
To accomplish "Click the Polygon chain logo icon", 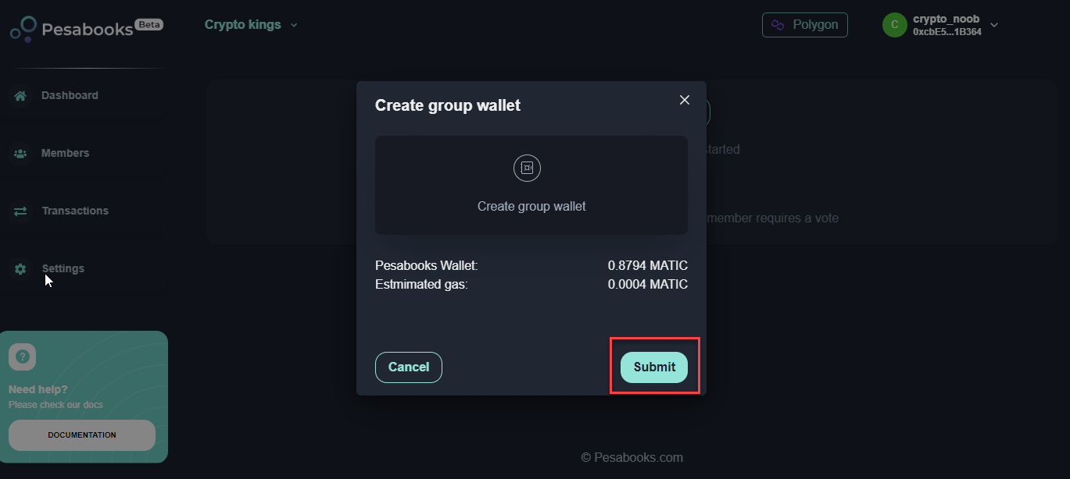I will pos(778,25).
